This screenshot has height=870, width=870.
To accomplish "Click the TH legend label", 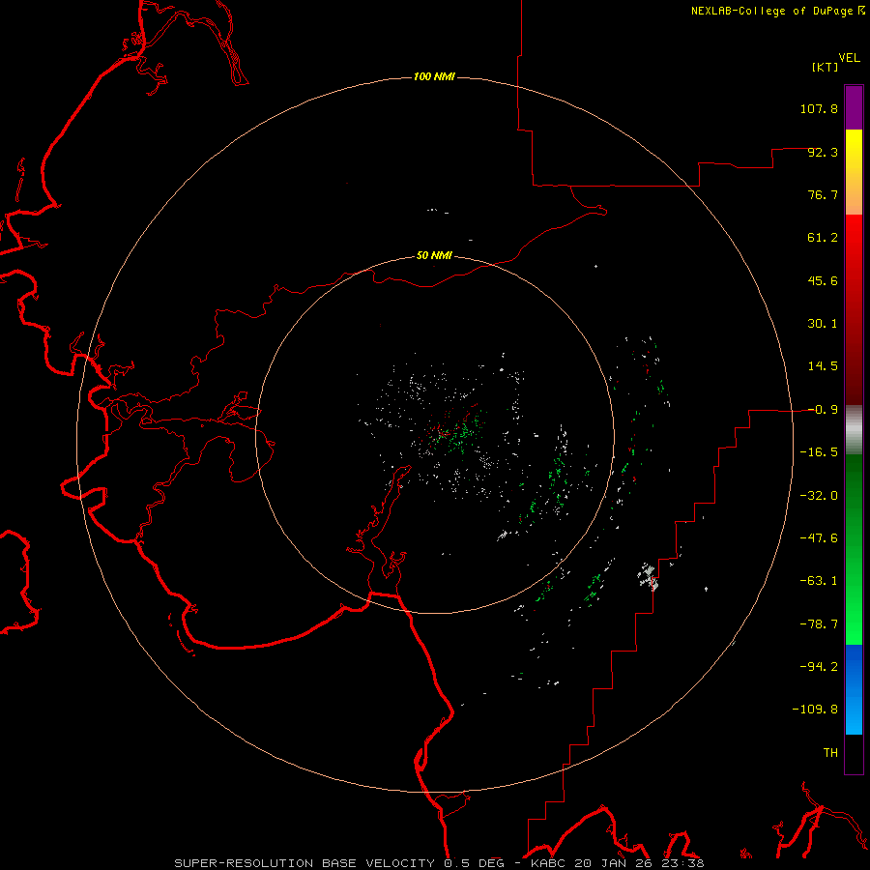I will click(830, 753).
